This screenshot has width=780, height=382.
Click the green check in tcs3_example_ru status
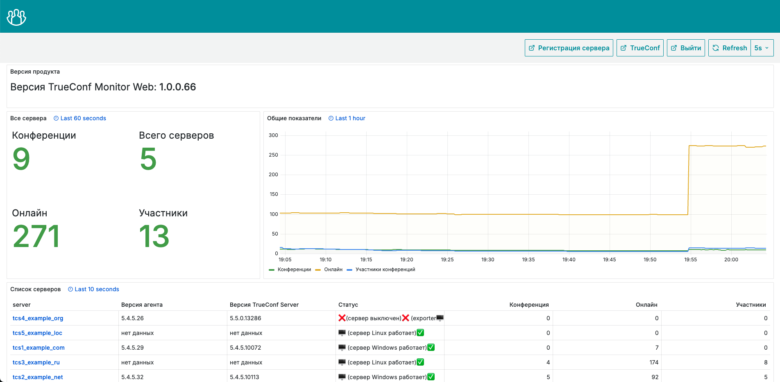point(420,362)
